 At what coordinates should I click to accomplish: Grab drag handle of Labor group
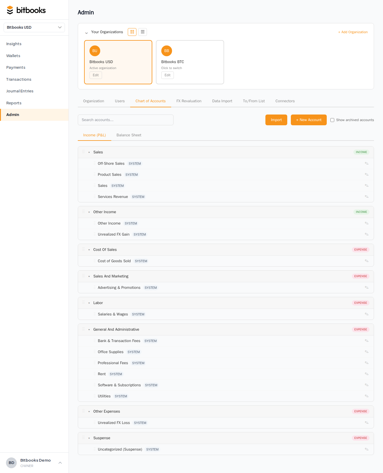click(x=83, y=303)
